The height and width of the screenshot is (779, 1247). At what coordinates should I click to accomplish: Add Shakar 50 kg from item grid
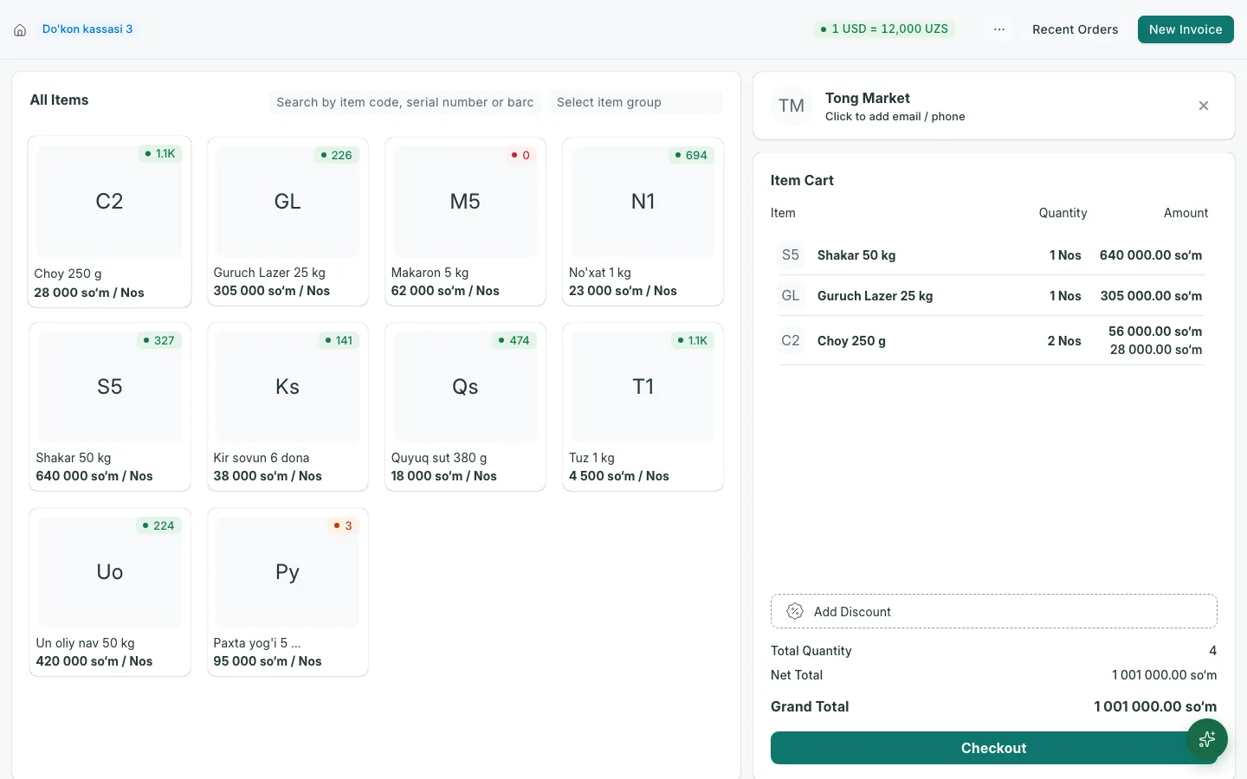109,407
